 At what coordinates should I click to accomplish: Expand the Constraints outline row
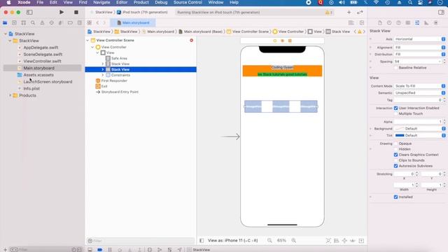click(103, 75)
